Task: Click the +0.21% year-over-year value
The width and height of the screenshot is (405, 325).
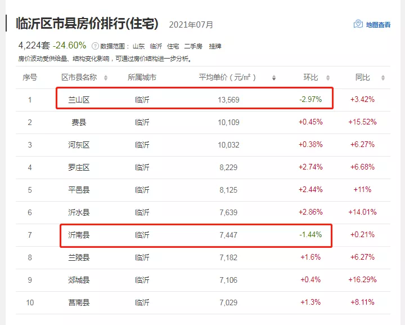Action: (362, 234)
